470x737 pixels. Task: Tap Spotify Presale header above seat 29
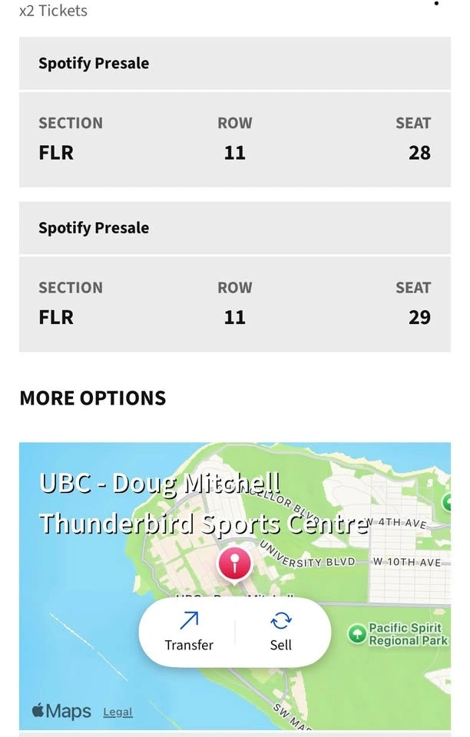pyautogui.click(x=94, y=228)
